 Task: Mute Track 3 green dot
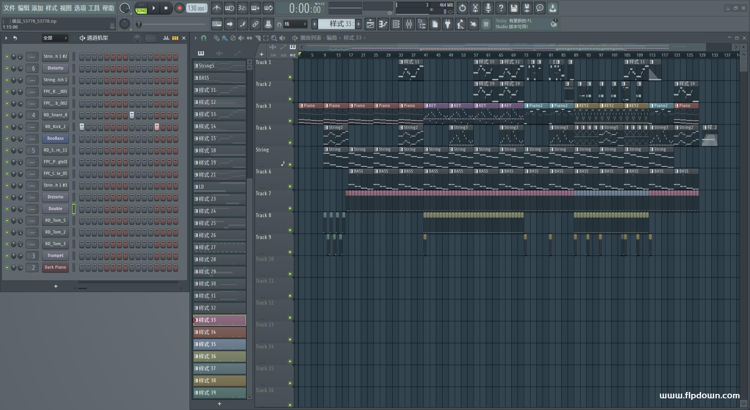(290, 121)
